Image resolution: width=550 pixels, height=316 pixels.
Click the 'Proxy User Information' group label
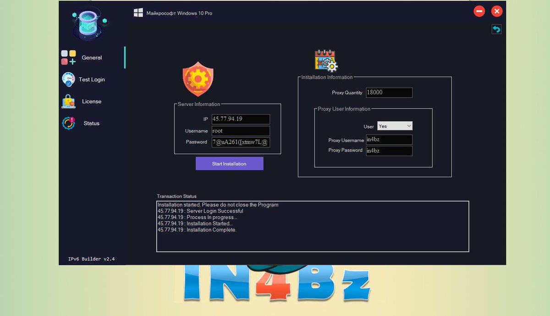click(x=344, y=109)
